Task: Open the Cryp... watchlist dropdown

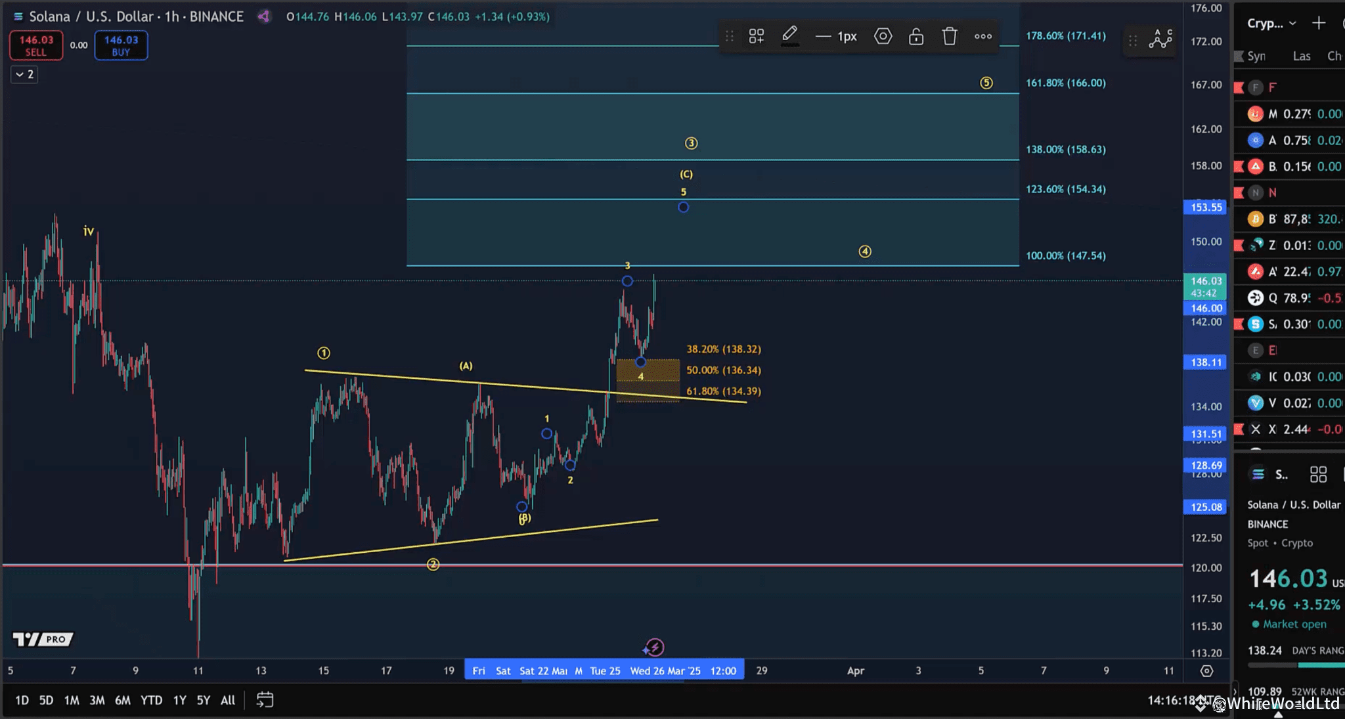Action: [x=1271, y=23]
